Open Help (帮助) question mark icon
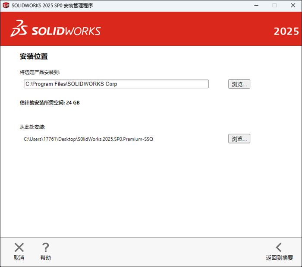Viewport: 302px width, 267px height. (x=45, y=247)
